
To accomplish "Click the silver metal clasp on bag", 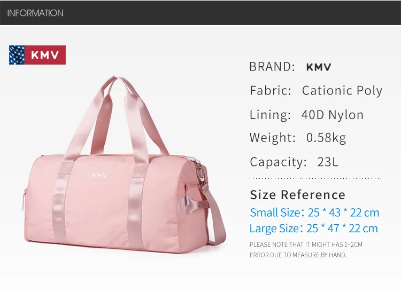I will point(200,174).
